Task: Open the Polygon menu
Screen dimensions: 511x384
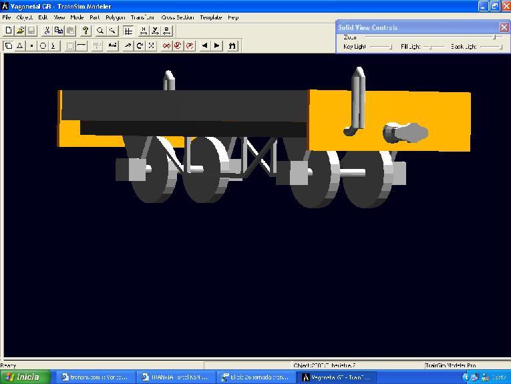Action: click(115, 17)
